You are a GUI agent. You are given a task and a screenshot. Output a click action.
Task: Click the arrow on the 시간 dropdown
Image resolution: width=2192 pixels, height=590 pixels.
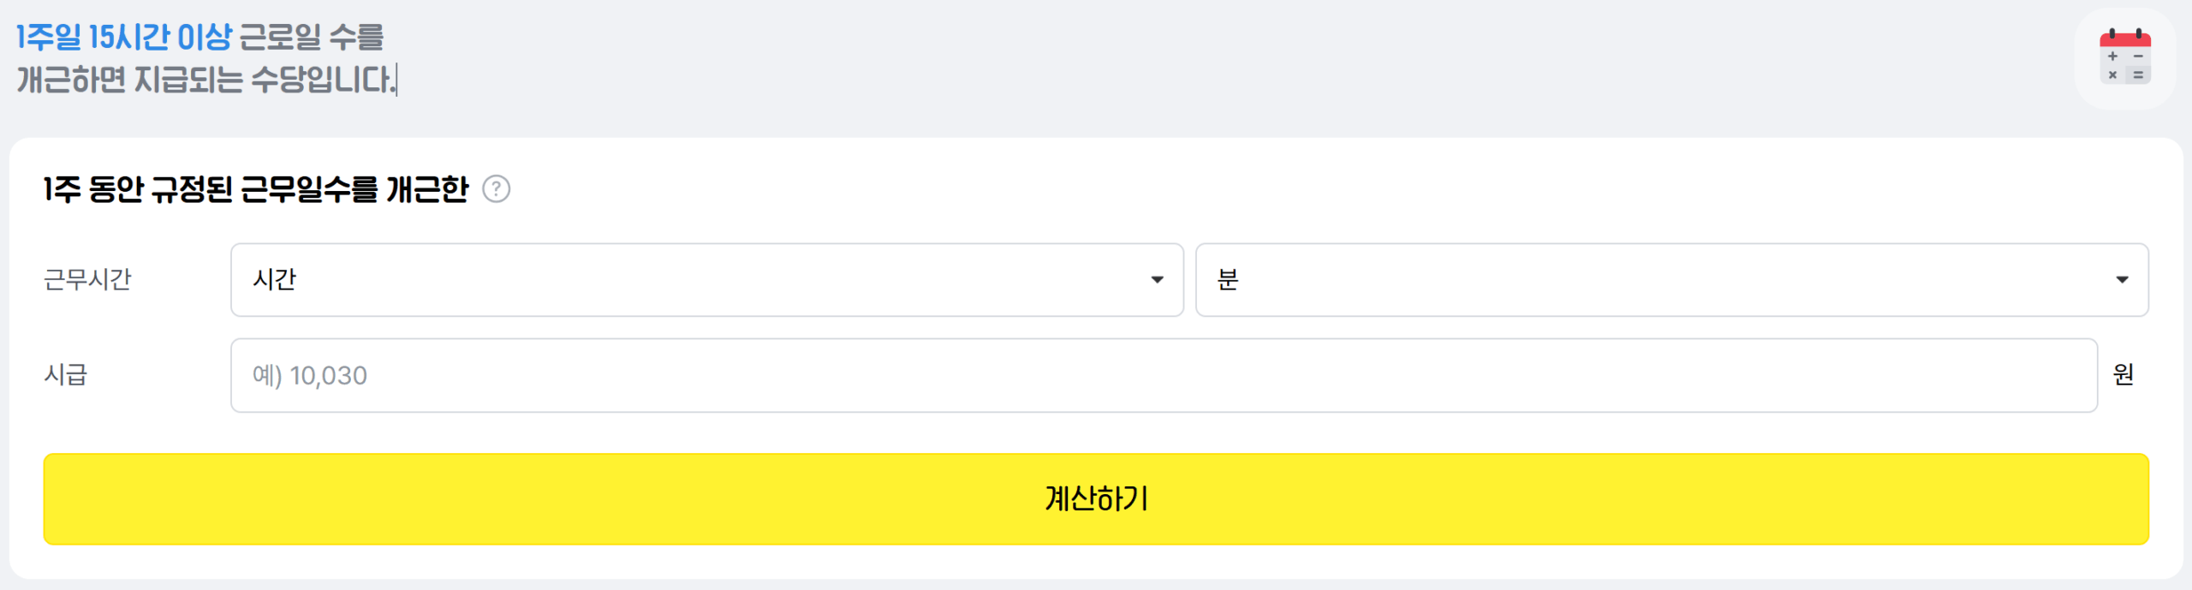tap(1157, 280)
